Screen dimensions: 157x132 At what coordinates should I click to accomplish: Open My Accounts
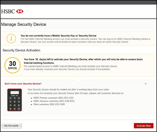click(x=11, y=126)
